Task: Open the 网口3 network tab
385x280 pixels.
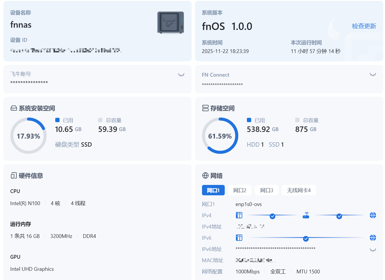Action: pos(266,190)
